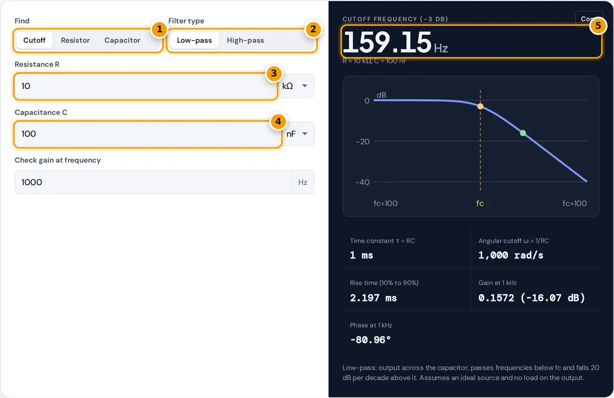Click the fc÷100 axis label

(386, 203)
